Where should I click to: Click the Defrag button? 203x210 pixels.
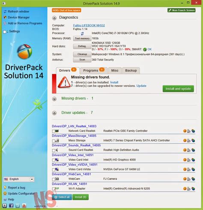pos(82,46)
